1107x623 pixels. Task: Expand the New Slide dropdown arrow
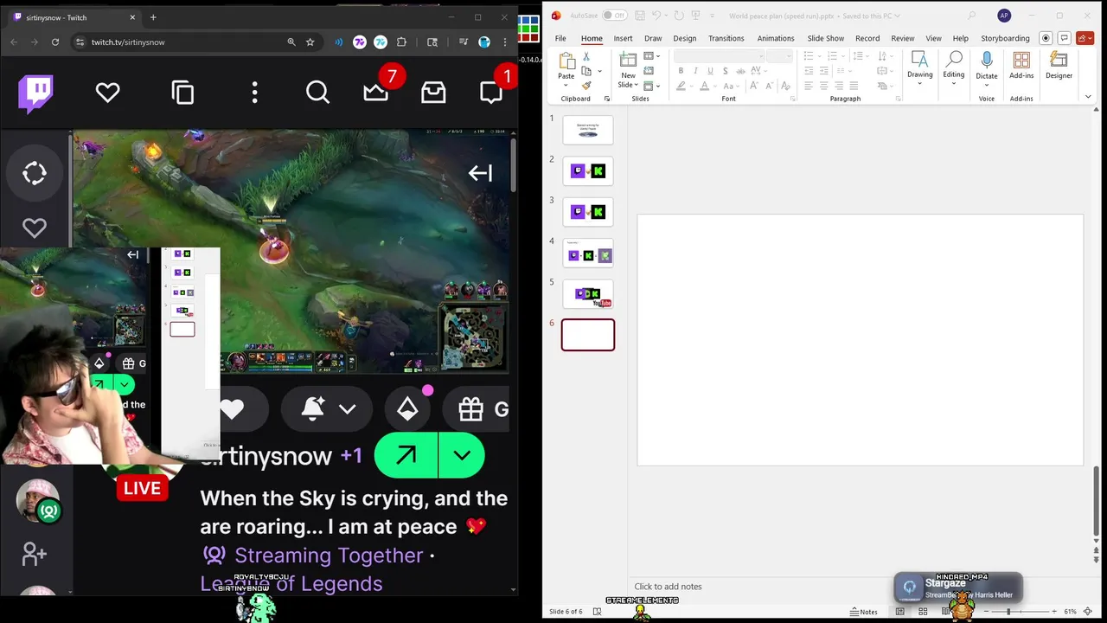637,85
